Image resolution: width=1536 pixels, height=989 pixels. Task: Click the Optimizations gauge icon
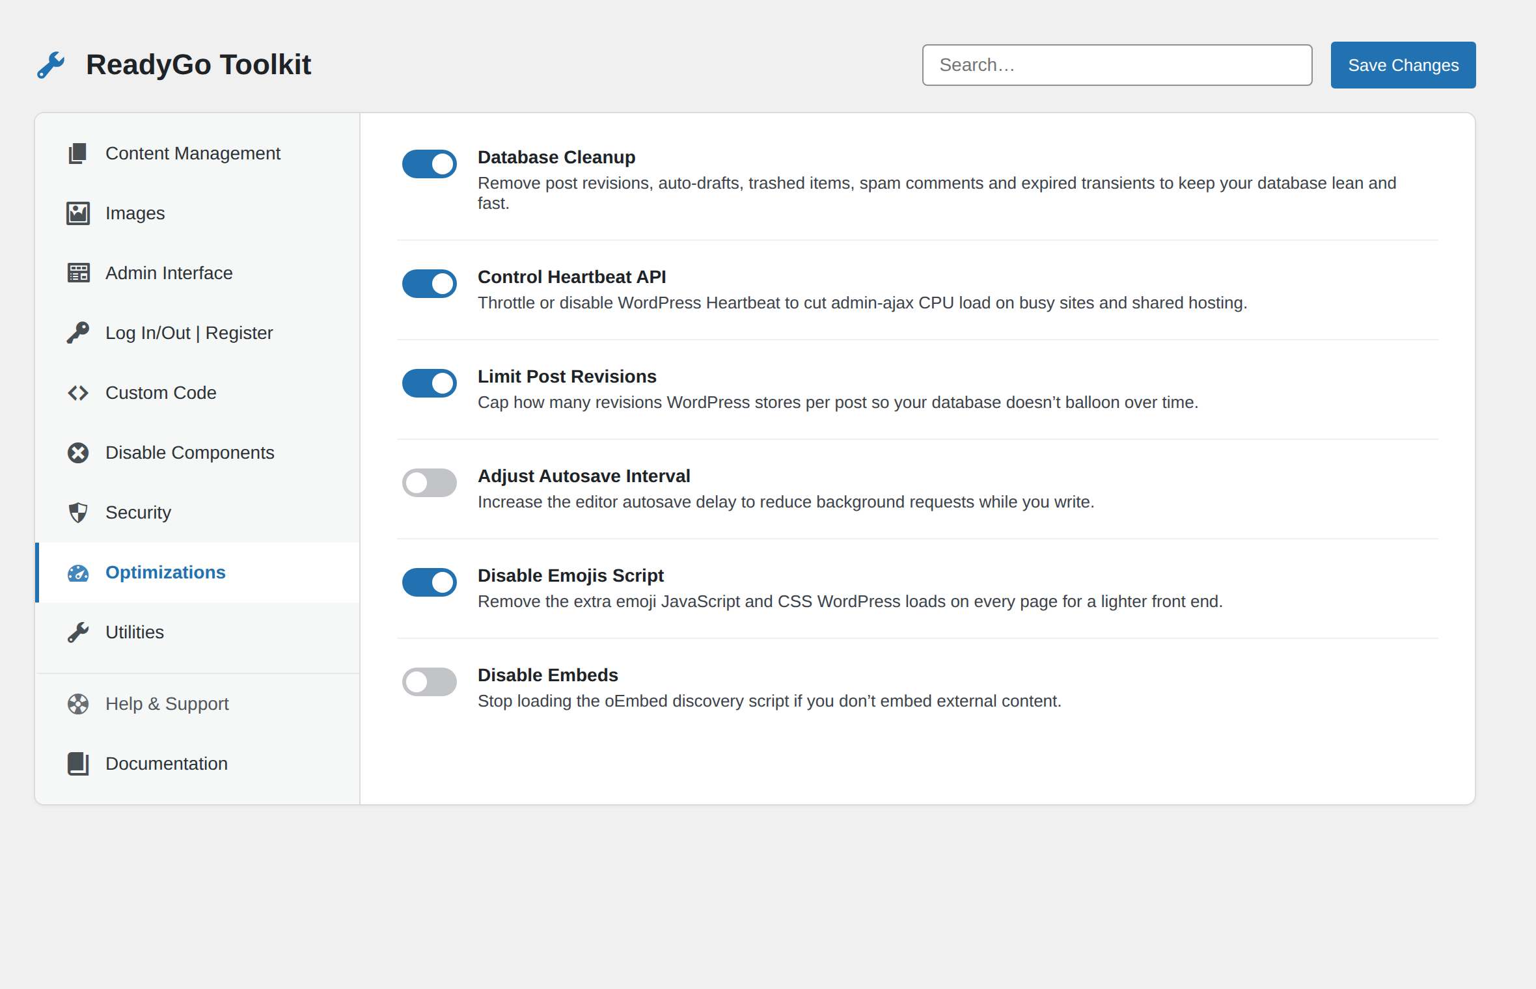[x=78, y=573]
